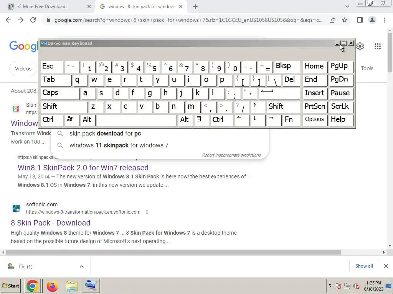Toggle Caps lock on On-Screen Keyboard

[59, 93]
